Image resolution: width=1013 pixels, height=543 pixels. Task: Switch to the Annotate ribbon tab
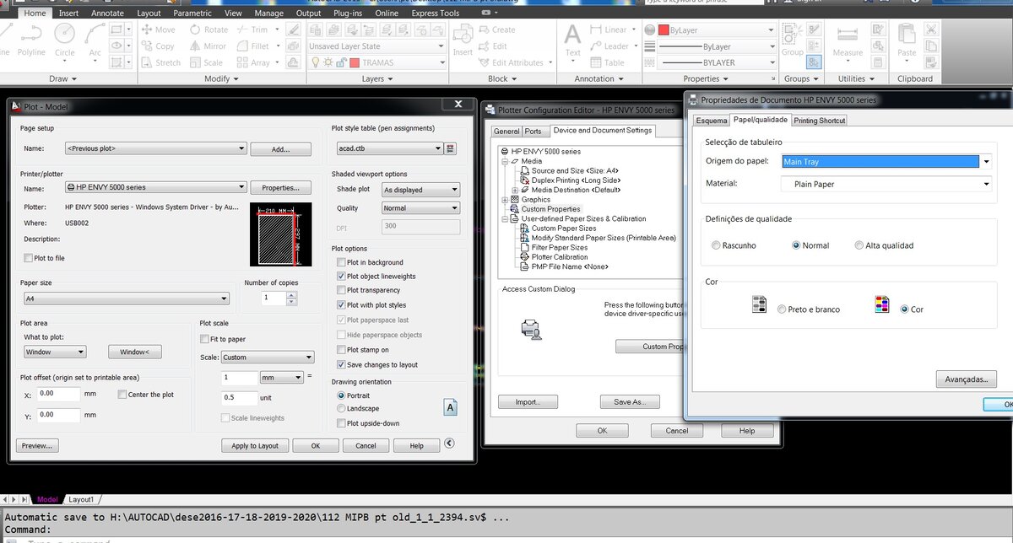107,13
